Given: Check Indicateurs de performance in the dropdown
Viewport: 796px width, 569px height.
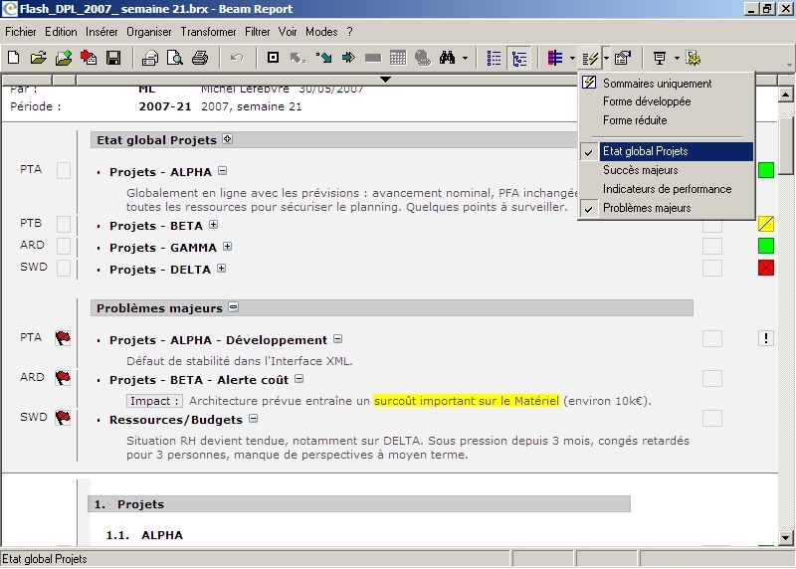Looking at the screenshot, I should click(667, 189).
